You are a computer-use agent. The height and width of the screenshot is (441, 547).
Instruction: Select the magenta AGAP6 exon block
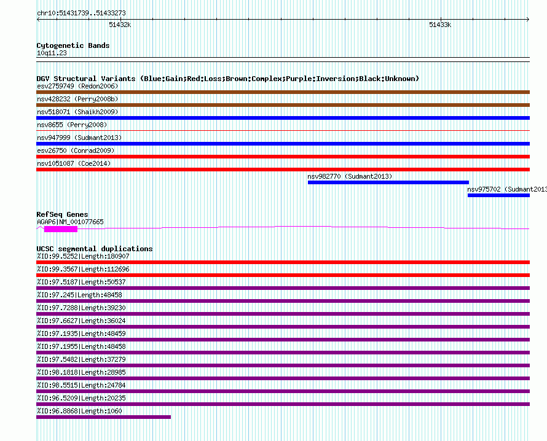(x=61, y=229)
